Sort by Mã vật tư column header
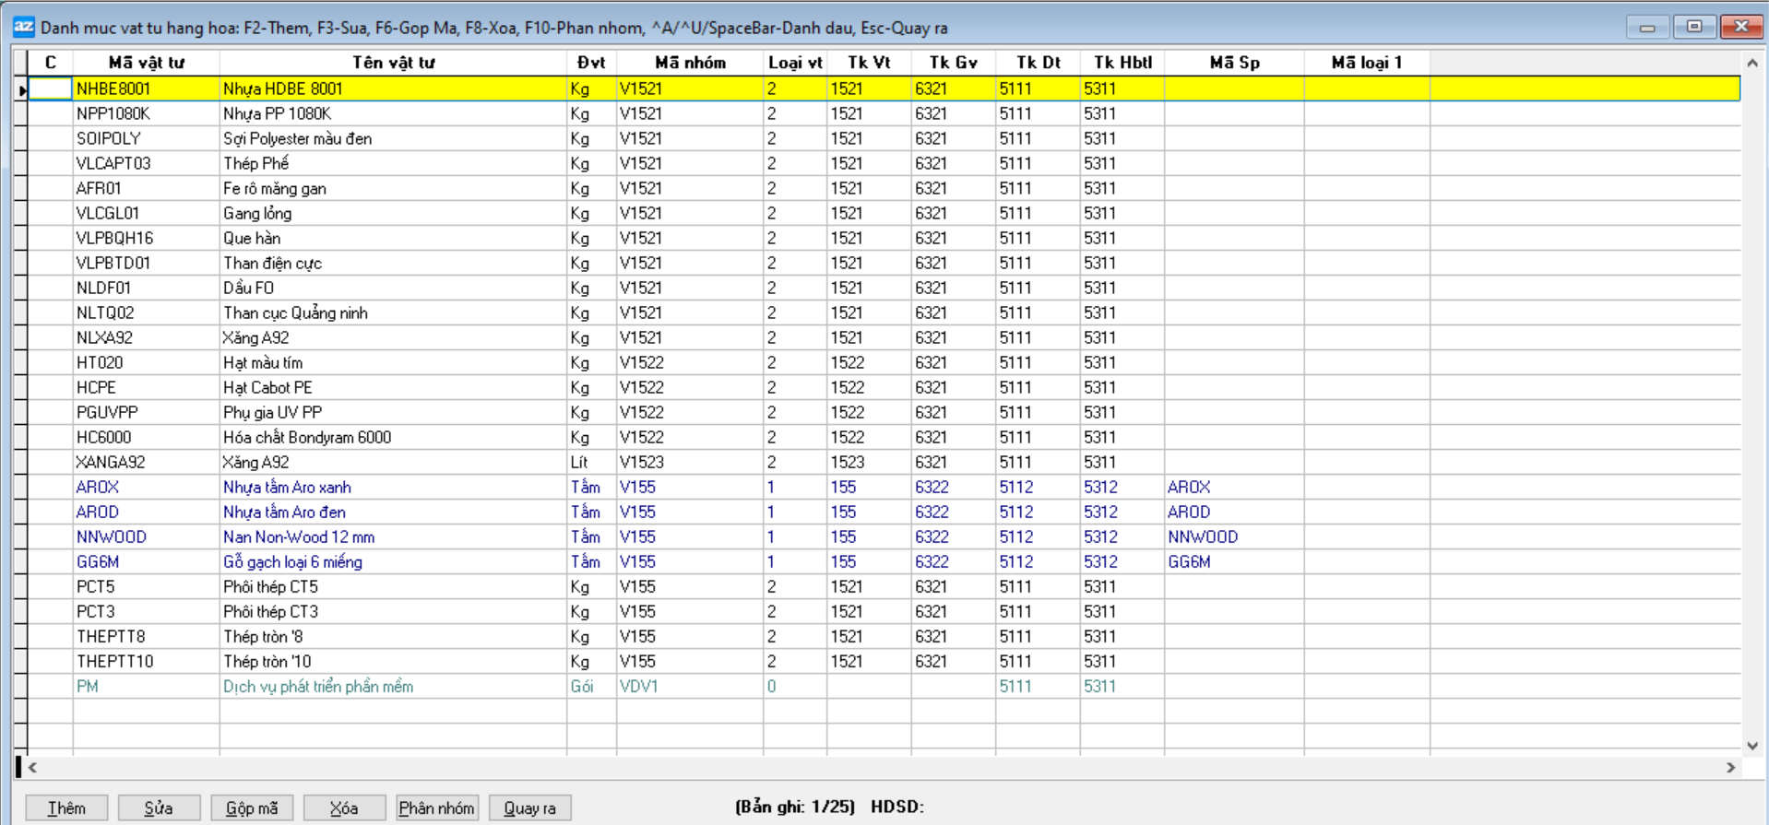This screenshot has width=1769, height=825. (146, 63)
